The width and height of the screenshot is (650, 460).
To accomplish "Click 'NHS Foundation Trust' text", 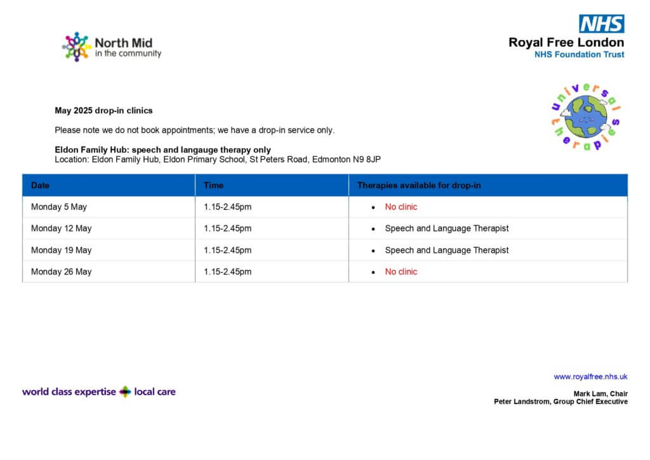I will [x=579, y=55].
